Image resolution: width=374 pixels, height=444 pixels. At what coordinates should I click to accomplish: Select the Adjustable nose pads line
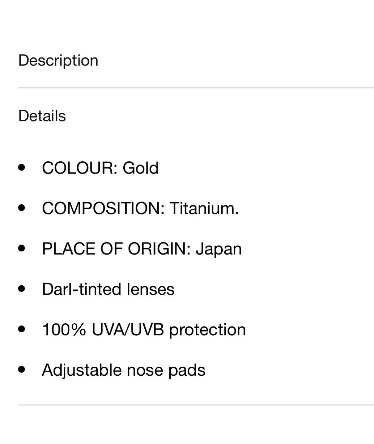(x=124, y=370)
